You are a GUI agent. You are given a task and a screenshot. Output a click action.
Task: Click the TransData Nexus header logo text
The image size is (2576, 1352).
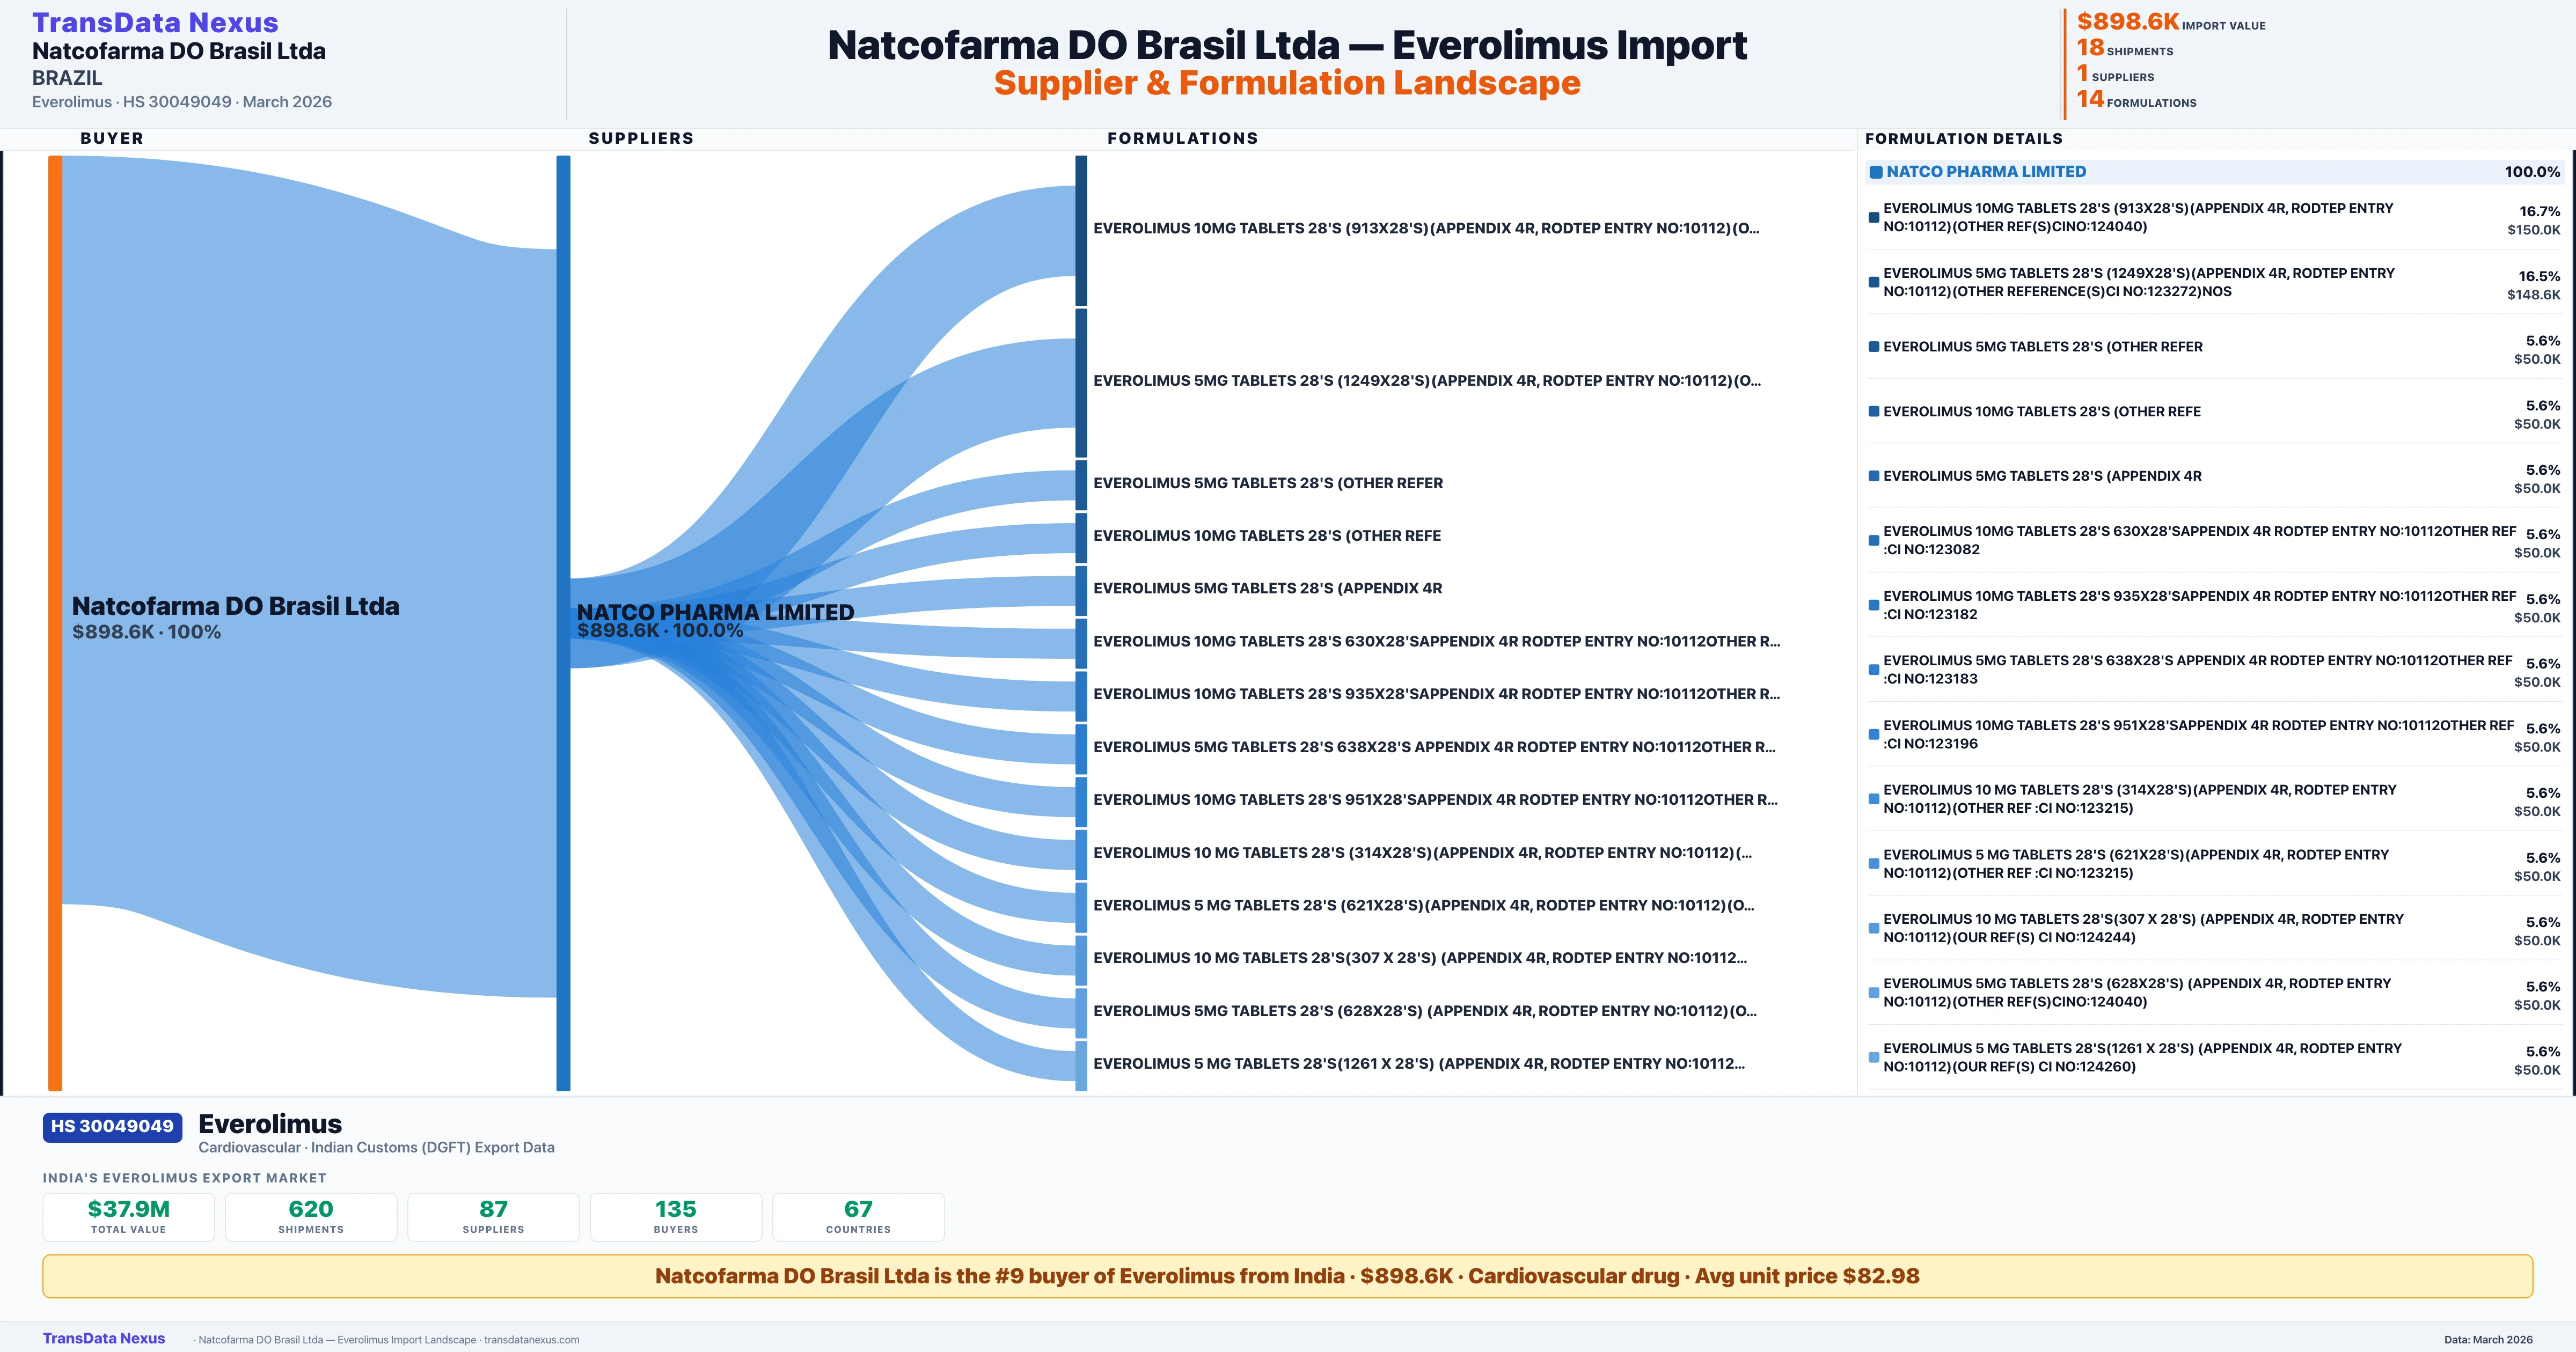[155, 23]
